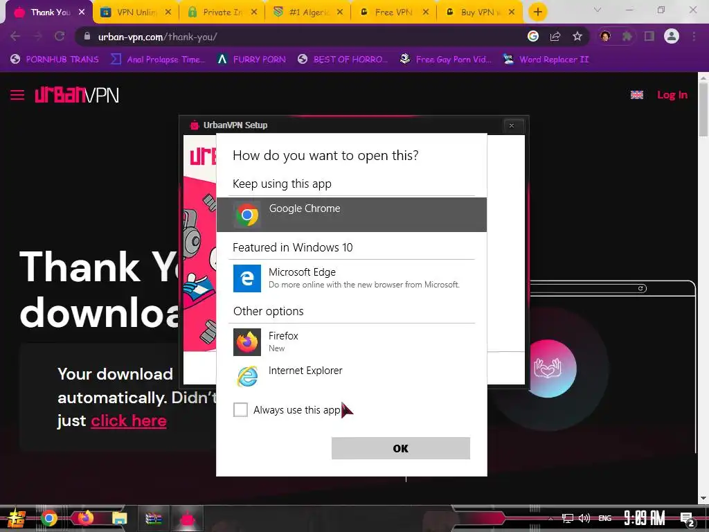The image size is (709, 532).
Task: Open the UrbanVPN hamburger menu
Action: tap(17, 95)
